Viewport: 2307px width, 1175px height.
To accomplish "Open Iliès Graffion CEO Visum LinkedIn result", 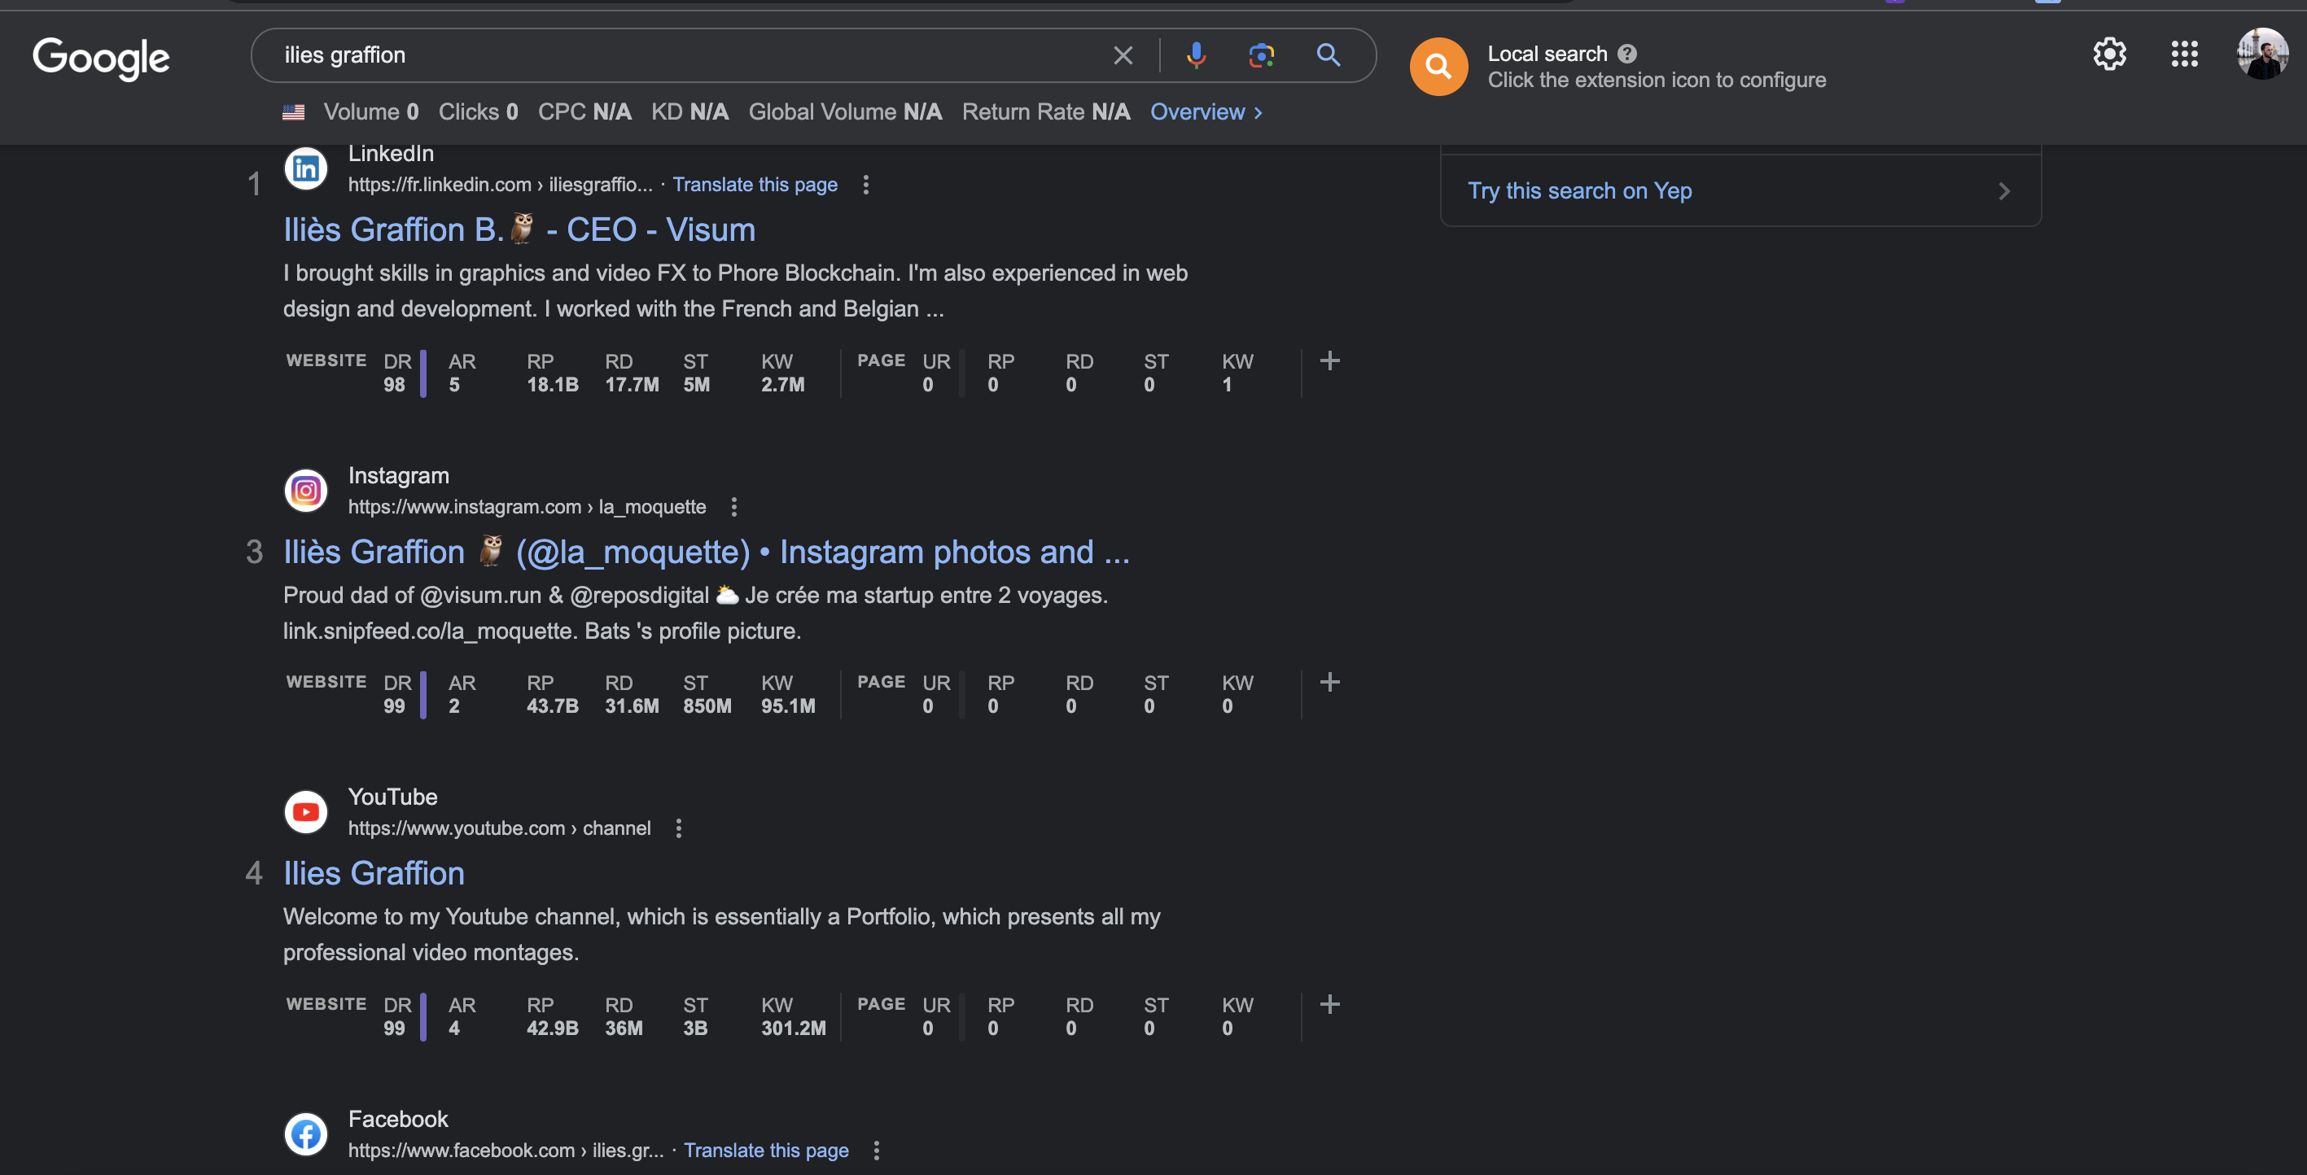I will coord(519,230).
